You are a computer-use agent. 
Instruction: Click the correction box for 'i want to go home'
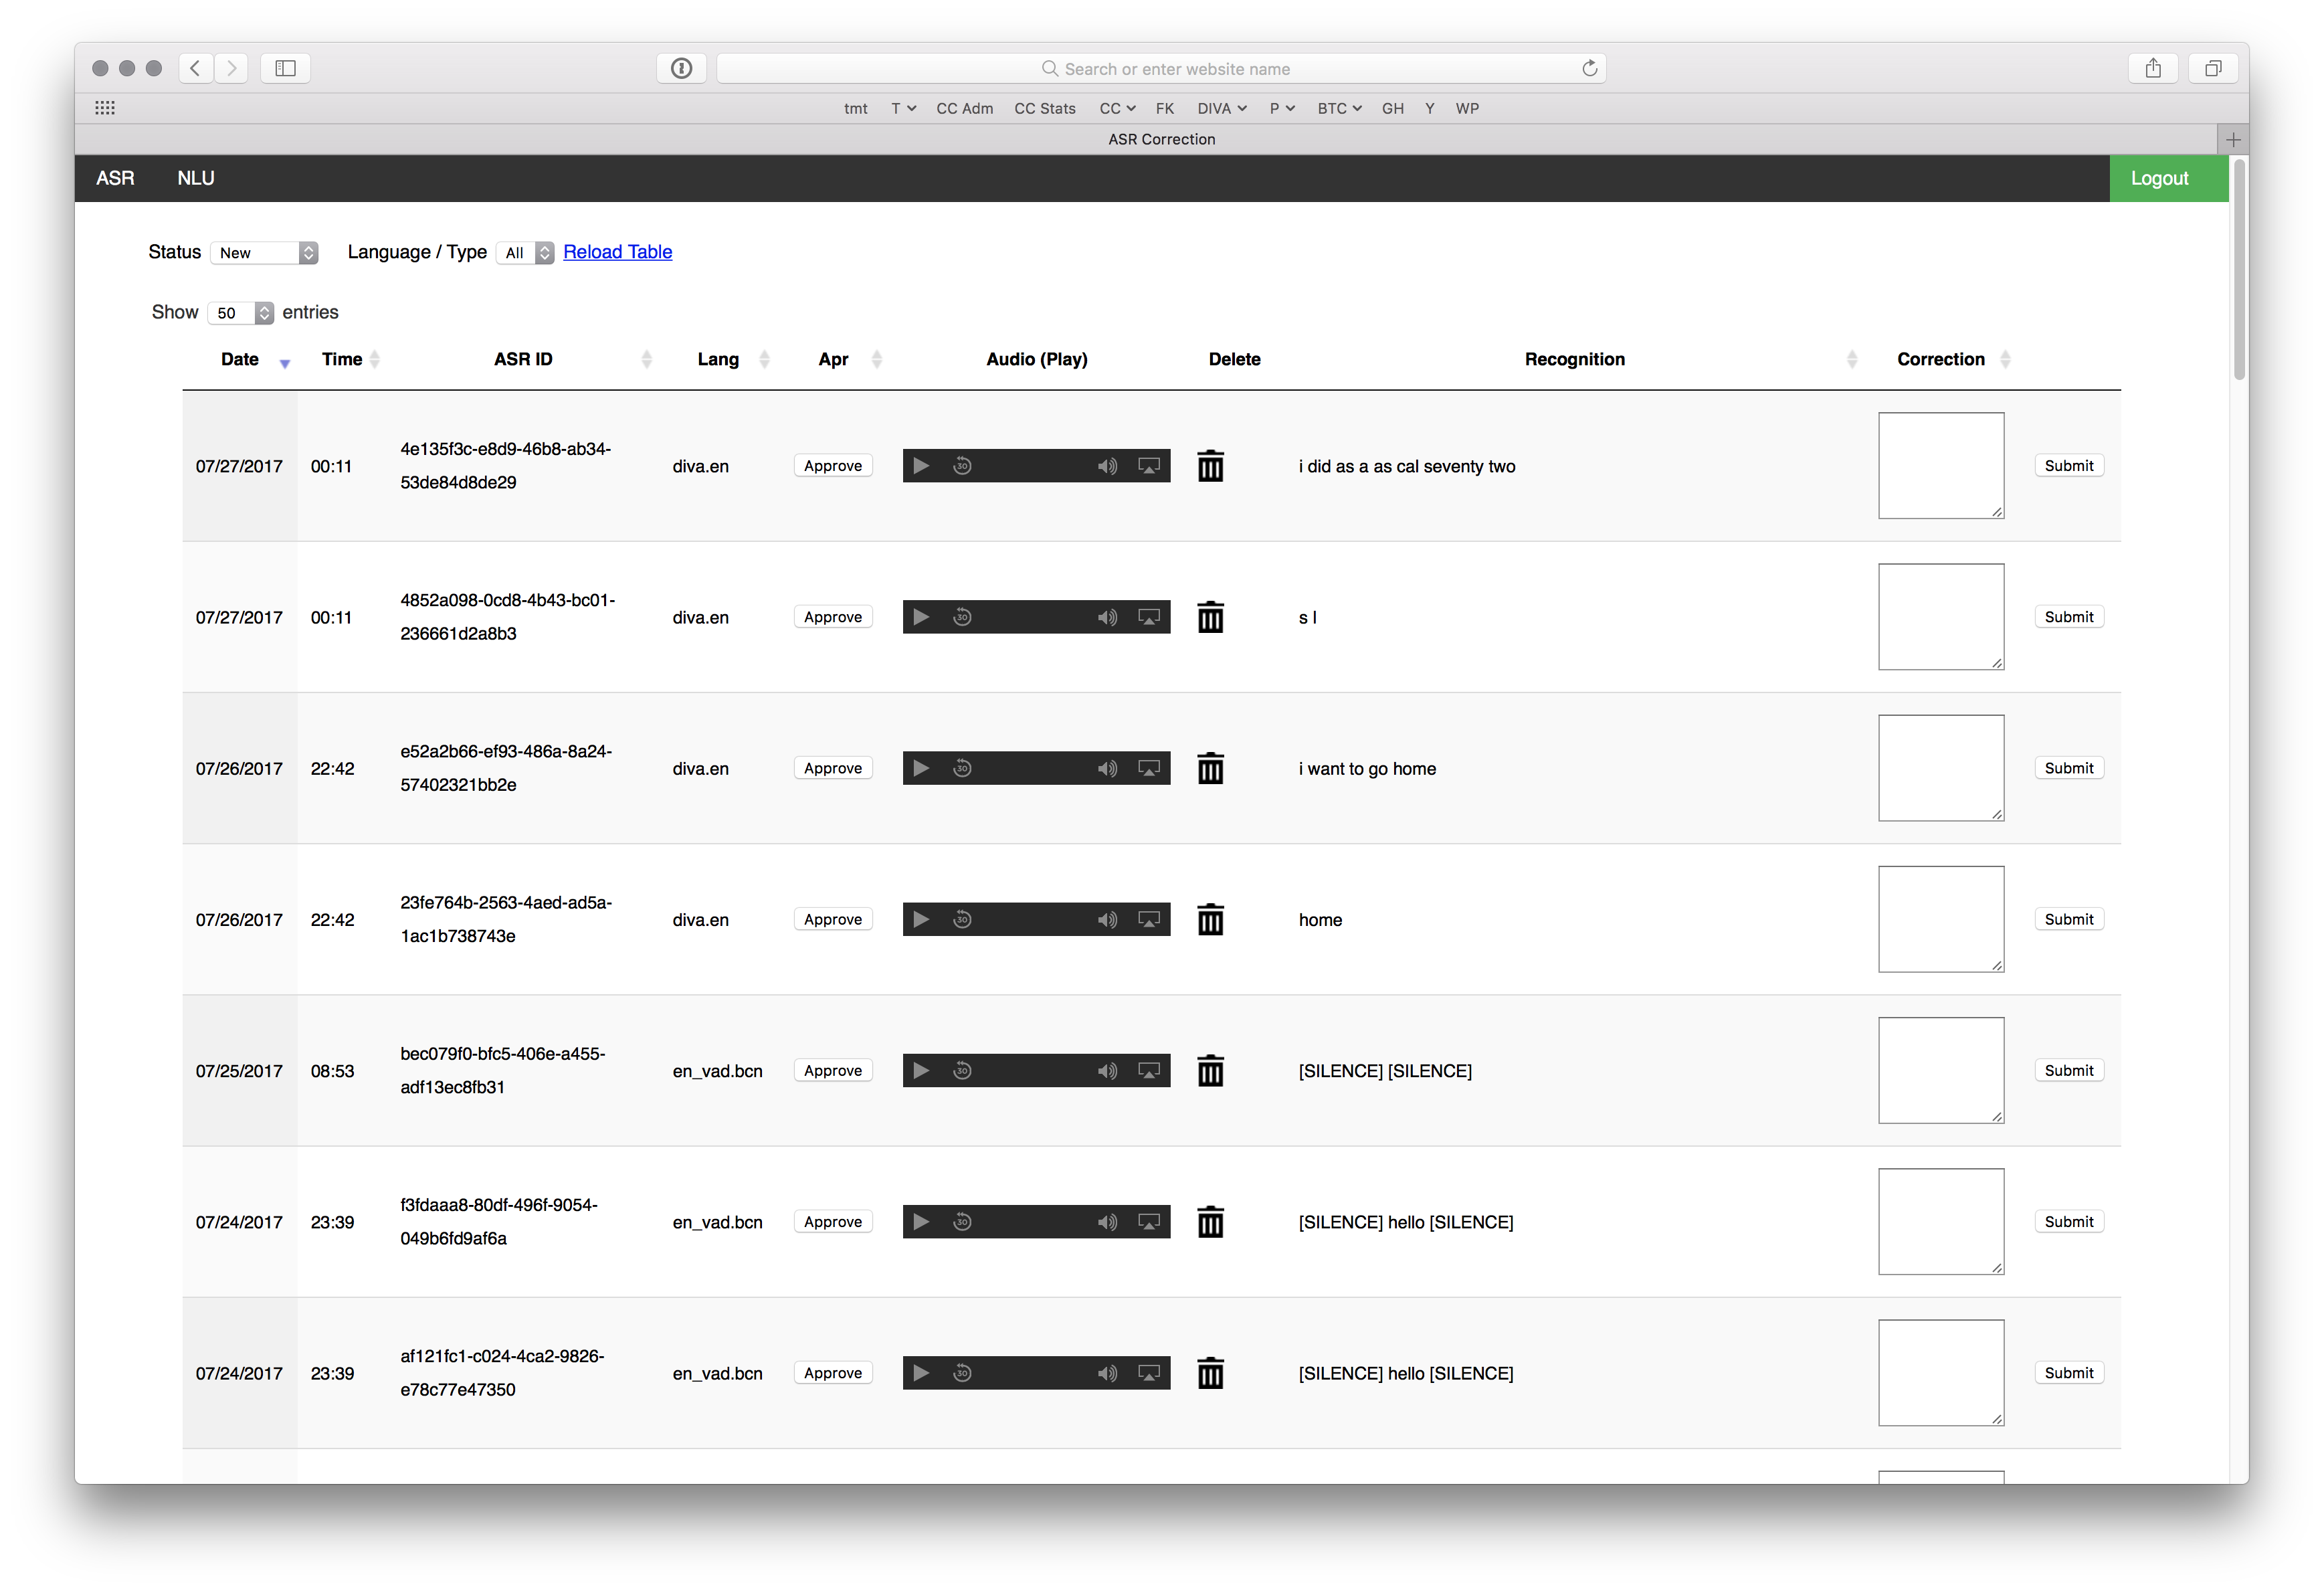1941,768
